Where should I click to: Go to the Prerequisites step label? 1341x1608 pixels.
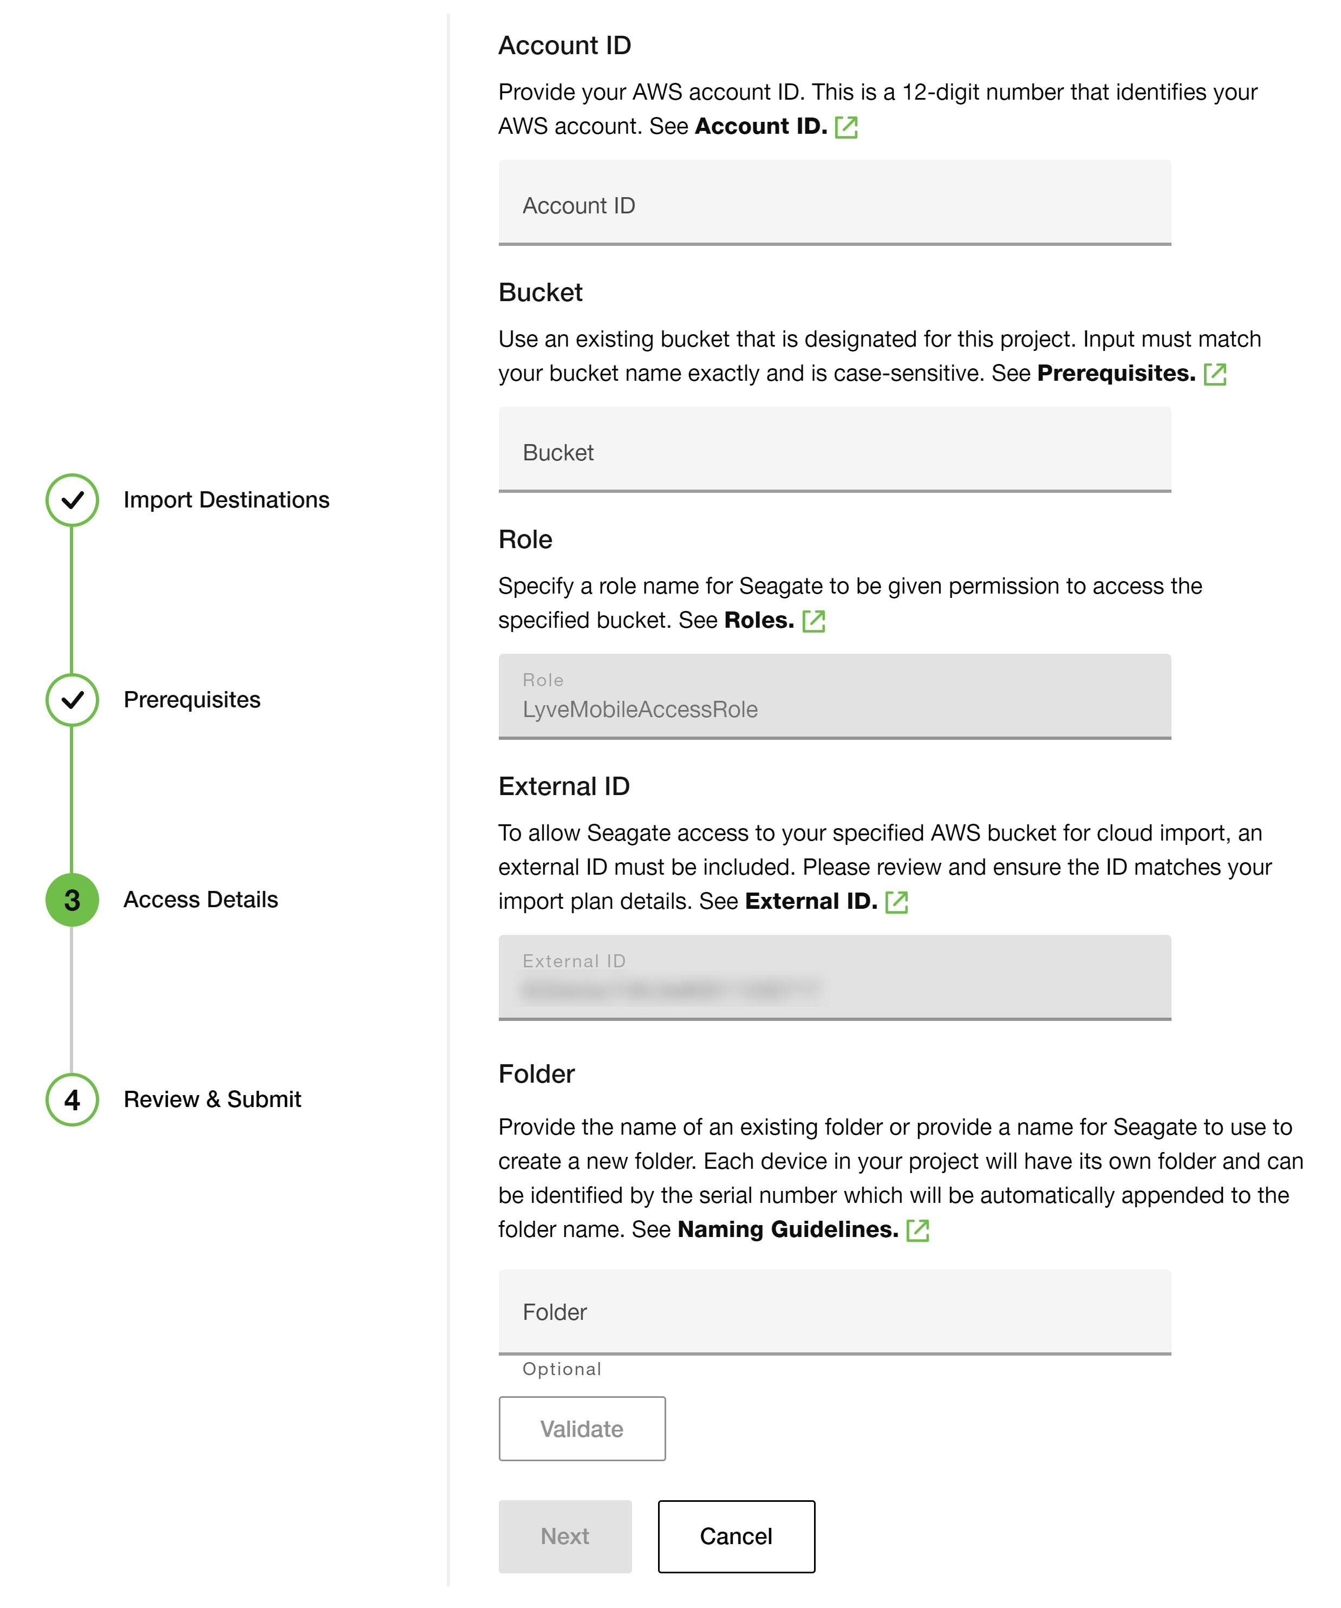192,700
